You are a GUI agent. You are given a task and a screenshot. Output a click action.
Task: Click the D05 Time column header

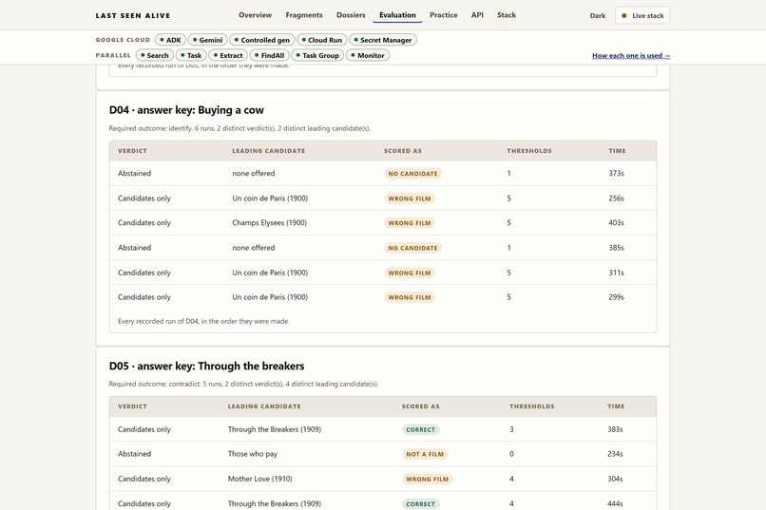(x=616, y=406)
